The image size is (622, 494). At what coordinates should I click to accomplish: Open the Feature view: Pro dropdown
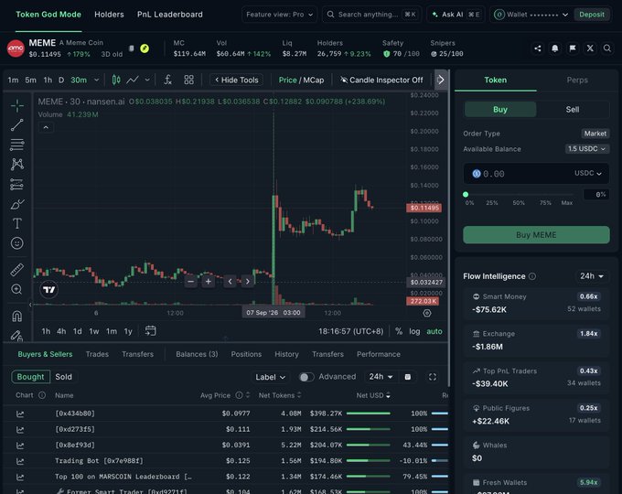(x=279, y=15)
